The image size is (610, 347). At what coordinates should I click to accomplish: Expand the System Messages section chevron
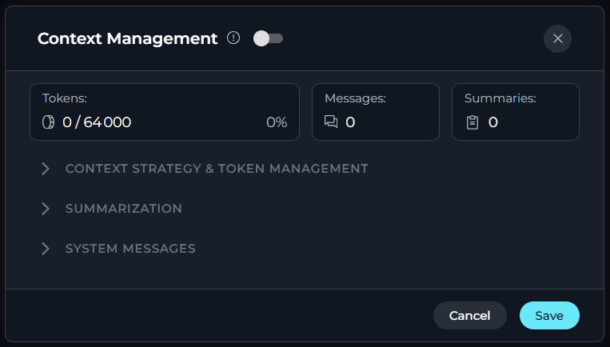46,249
